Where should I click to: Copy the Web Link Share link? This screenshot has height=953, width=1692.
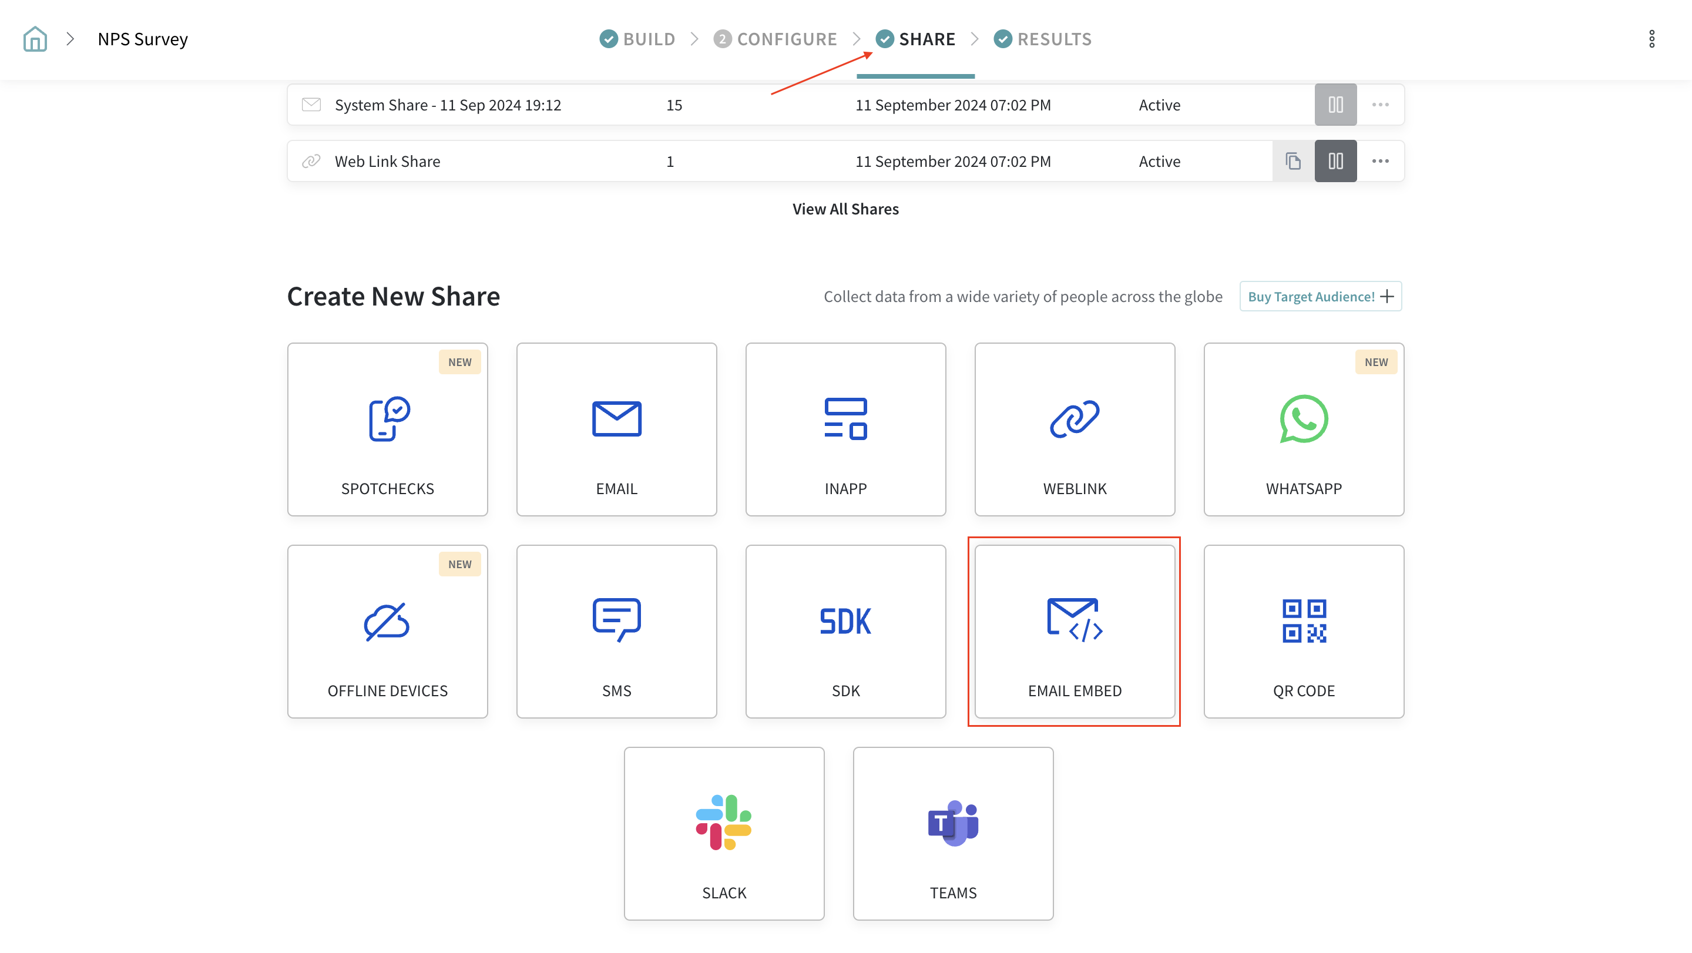point(1292,161)
